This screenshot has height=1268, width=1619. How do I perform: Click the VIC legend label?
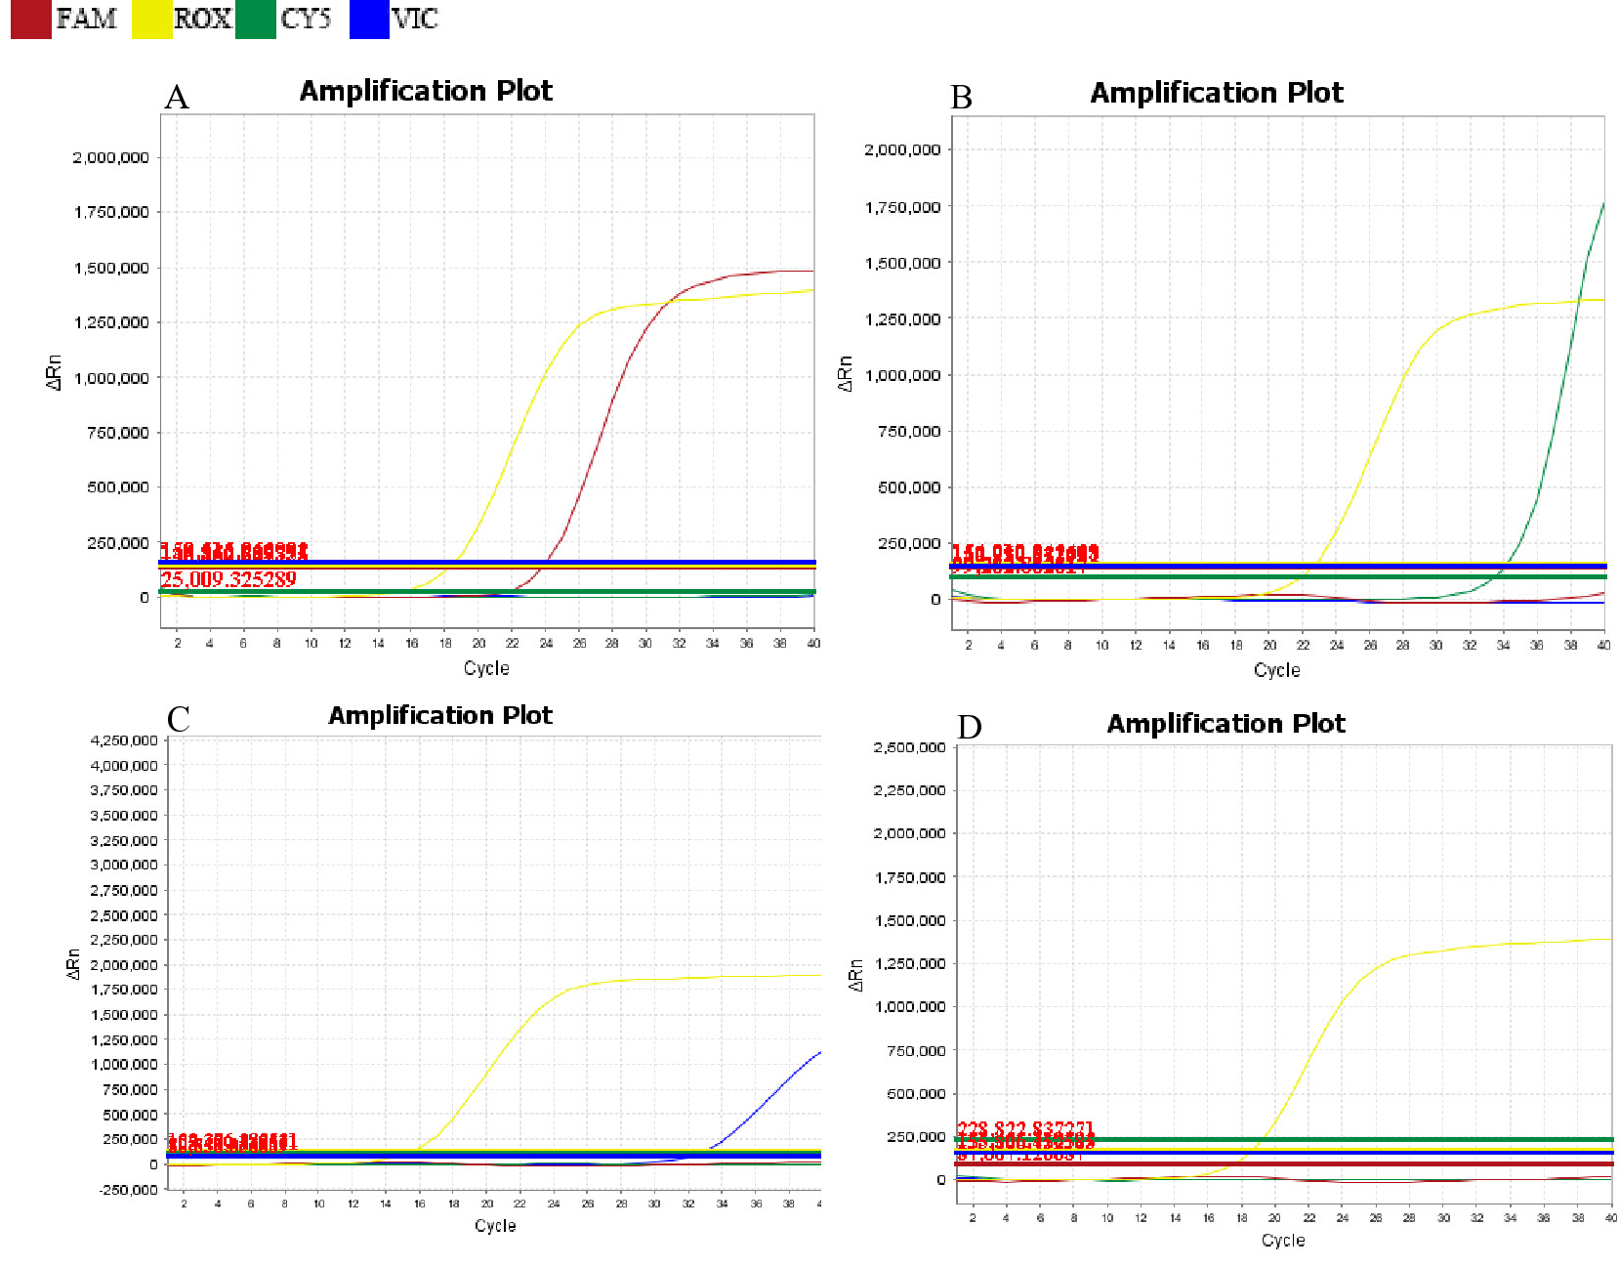[x=415, y=19]
